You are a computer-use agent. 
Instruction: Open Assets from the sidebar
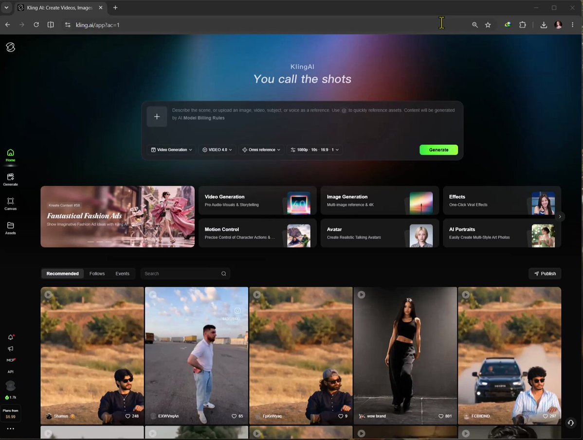tap(10, 229)
